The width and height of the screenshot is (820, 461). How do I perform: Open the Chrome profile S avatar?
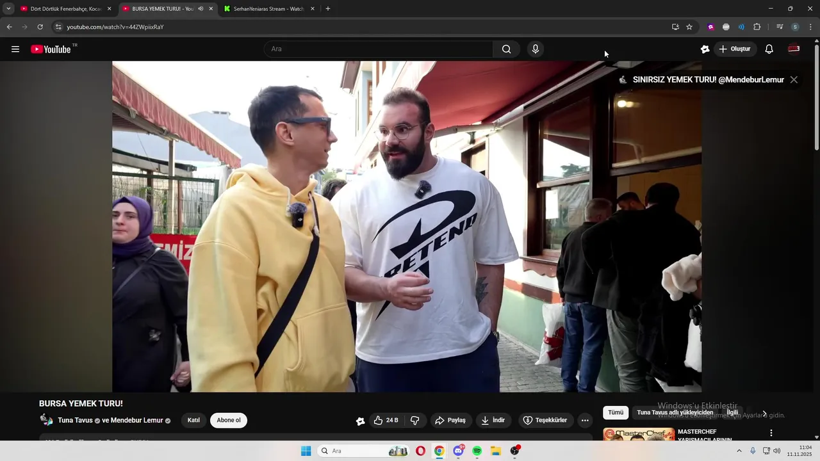(x=795, y=27)
